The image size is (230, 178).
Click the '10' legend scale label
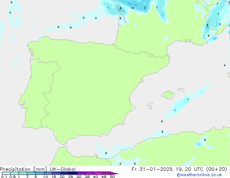click(45, 177)
